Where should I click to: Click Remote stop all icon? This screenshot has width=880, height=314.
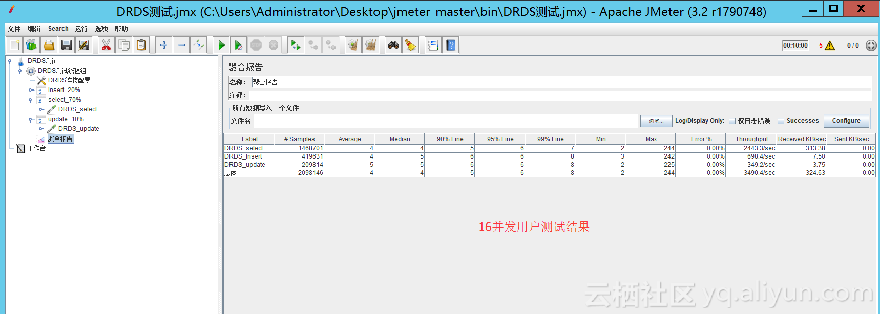pos(313,45)
